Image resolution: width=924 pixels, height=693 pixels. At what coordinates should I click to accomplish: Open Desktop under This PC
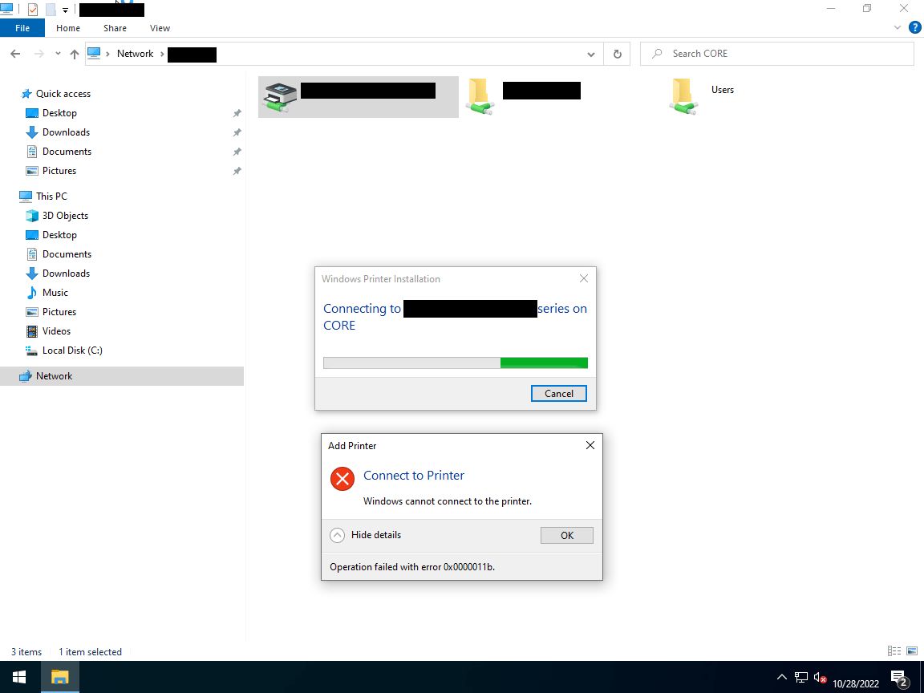59,235
